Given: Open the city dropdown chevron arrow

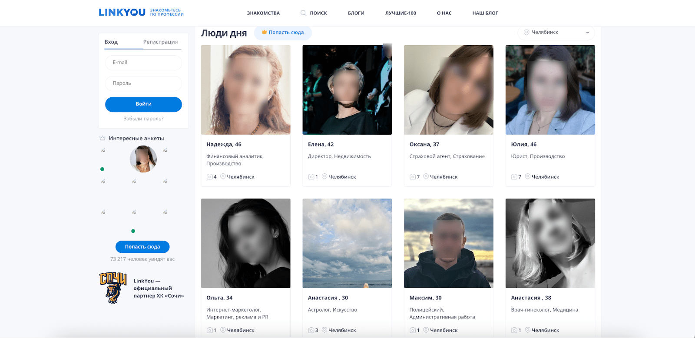Looking at the screenshot, I should [x=587, y=33].
